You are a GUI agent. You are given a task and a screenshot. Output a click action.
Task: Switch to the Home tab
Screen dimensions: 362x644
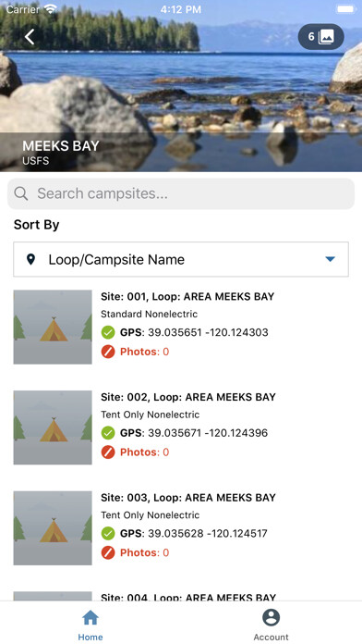(x=90, y=625)
